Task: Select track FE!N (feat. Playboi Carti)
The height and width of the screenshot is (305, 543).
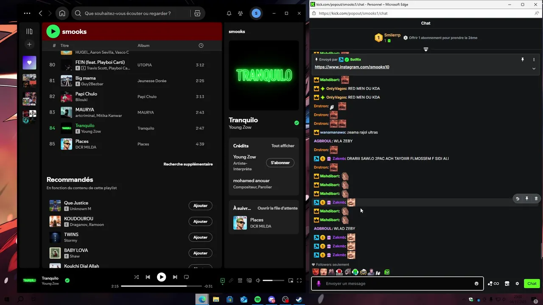Action: pyautogui.click(x=132, y=65)
